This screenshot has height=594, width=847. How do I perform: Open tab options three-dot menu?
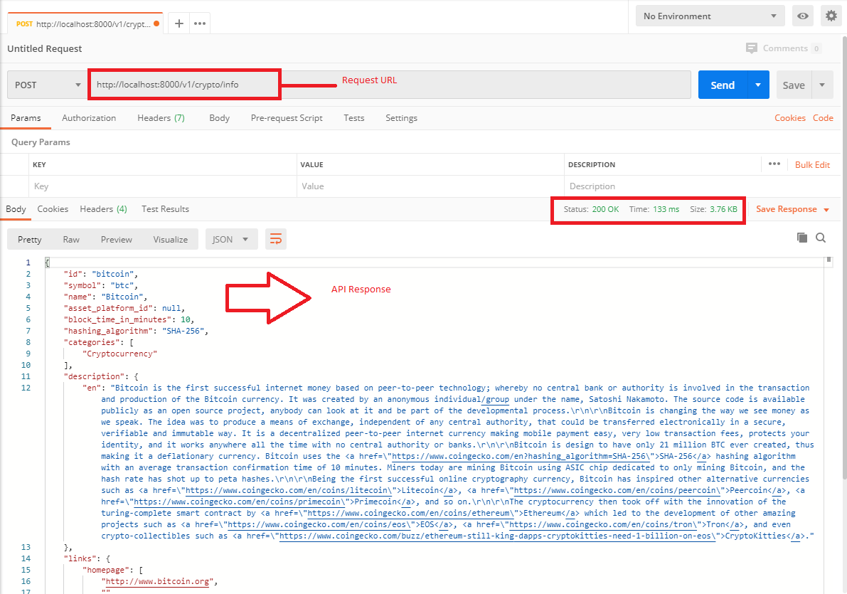click(x=200, y=23)
